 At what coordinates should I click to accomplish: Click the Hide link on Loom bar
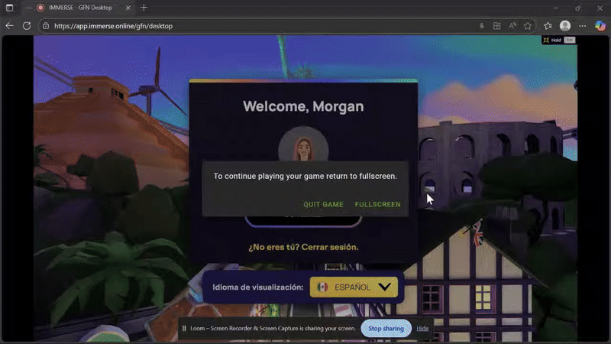[x=422, y=328]
